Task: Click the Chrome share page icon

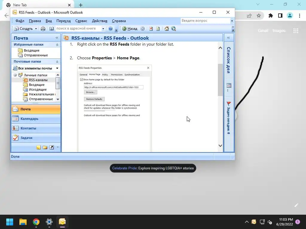Action: pos(249,16)
